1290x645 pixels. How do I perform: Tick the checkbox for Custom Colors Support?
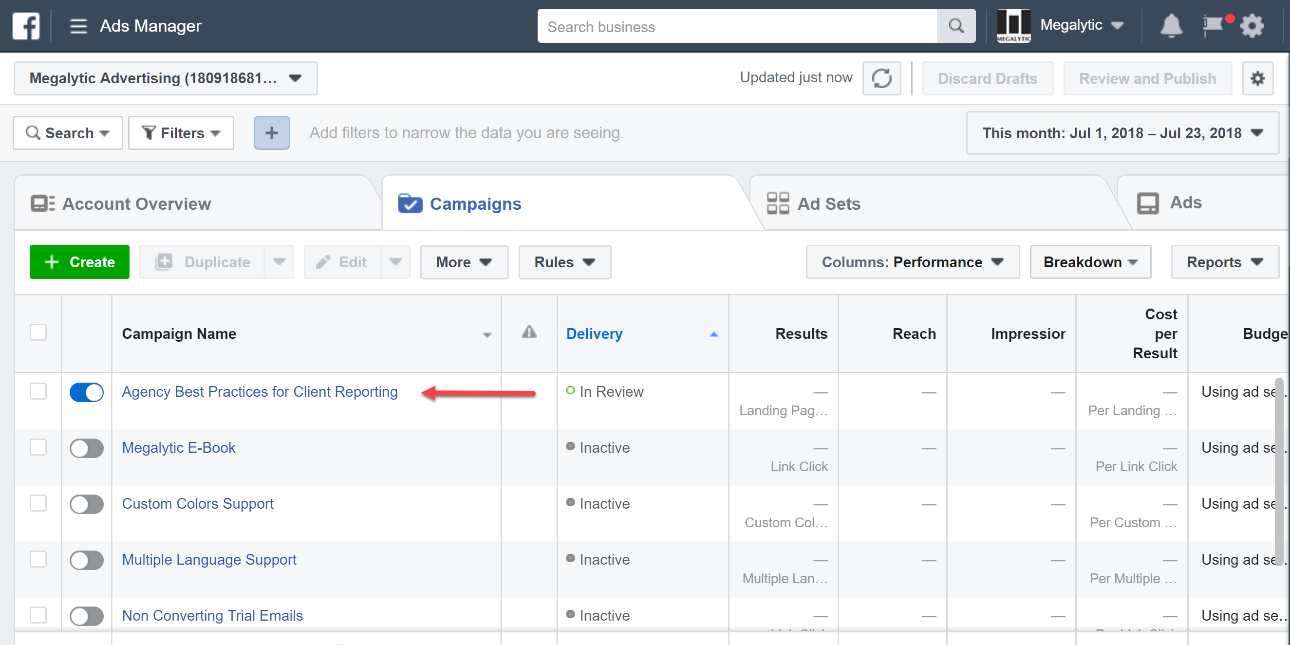click(x=38, y=503)
